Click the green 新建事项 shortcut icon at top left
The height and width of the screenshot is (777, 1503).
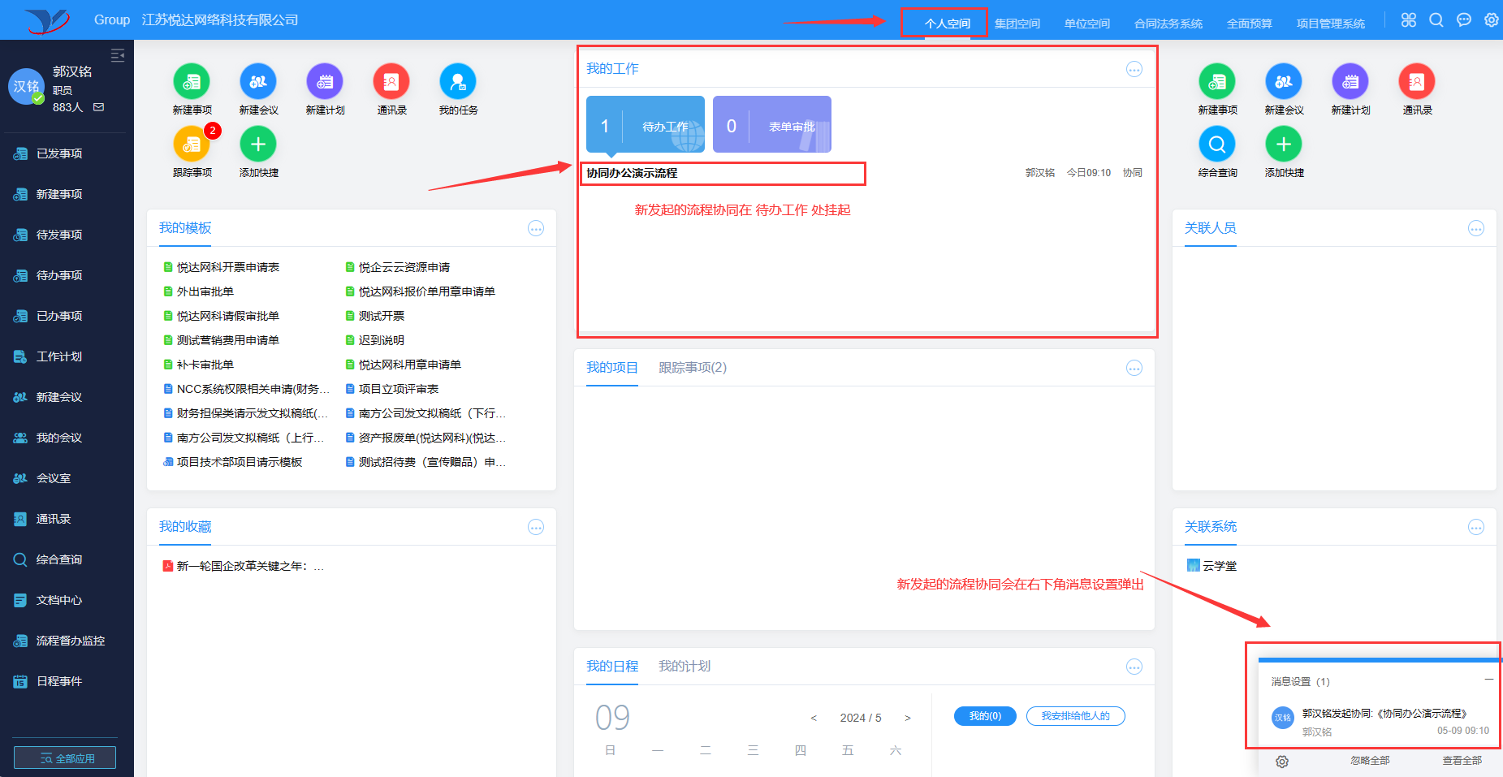(192, 81)
